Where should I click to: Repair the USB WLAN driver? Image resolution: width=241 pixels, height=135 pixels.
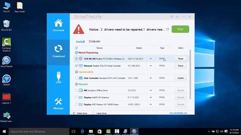pyautogui.click(x=181, y=58)
